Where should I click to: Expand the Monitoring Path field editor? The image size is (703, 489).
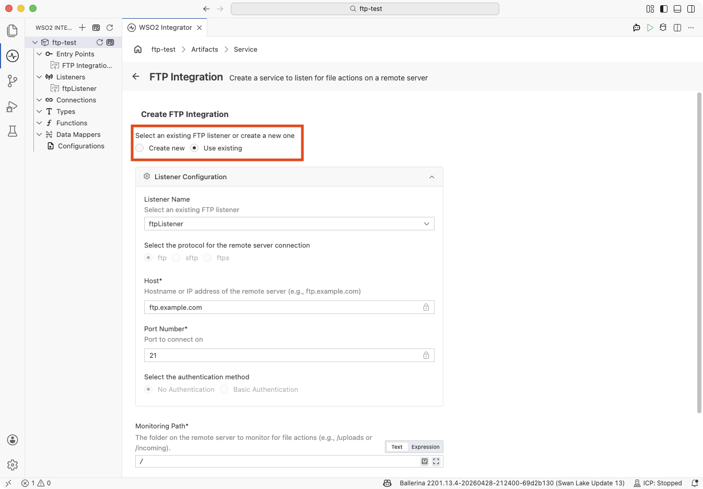(436, 461)
